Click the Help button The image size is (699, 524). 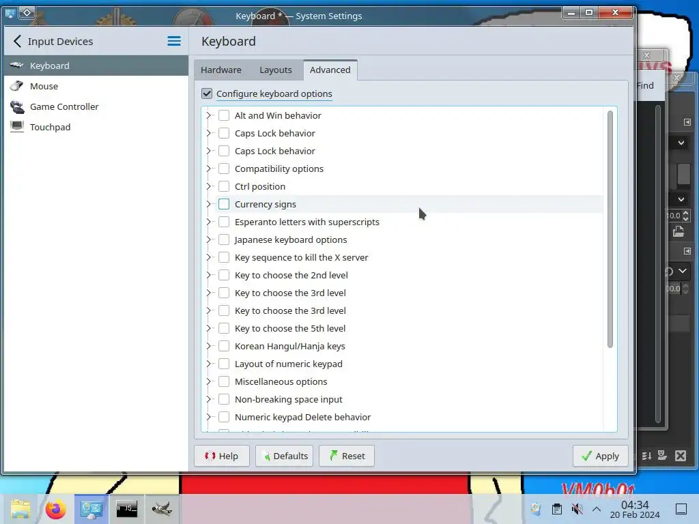pyautogui.click(x=222, y=456)
